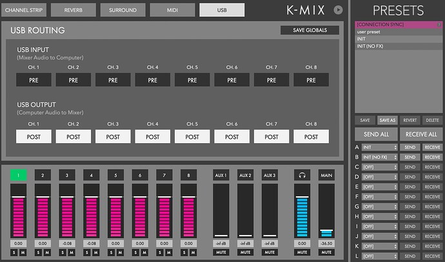Mute channel 1 with its M button
Screen dimensions: 445x262
(23, 252)
